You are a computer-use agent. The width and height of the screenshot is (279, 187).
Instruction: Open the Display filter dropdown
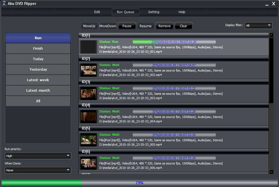click(x=258, y=25)
